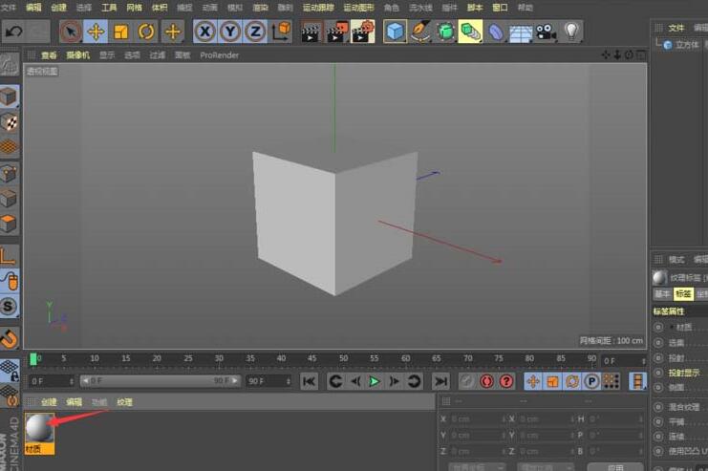This screenshot has width=708, height=471.
Task: Click the red autokeying record button
Action: click(x=486, y=381)
